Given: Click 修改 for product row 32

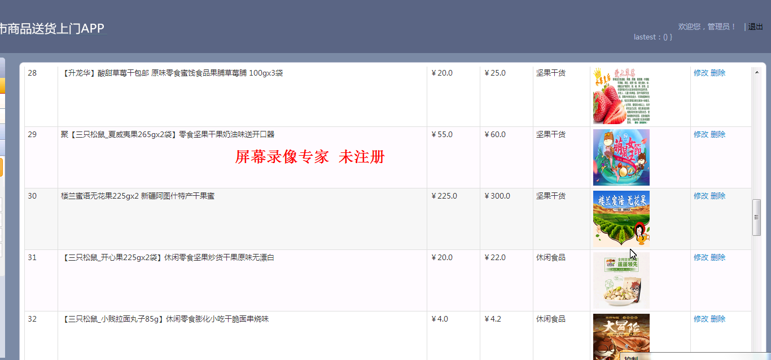Looking at the screenshot, I should [701, 319].
